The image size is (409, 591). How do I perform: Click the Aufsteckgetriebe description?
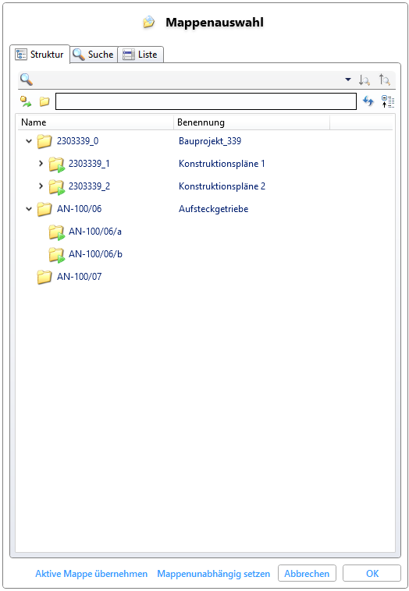point(214,209)
